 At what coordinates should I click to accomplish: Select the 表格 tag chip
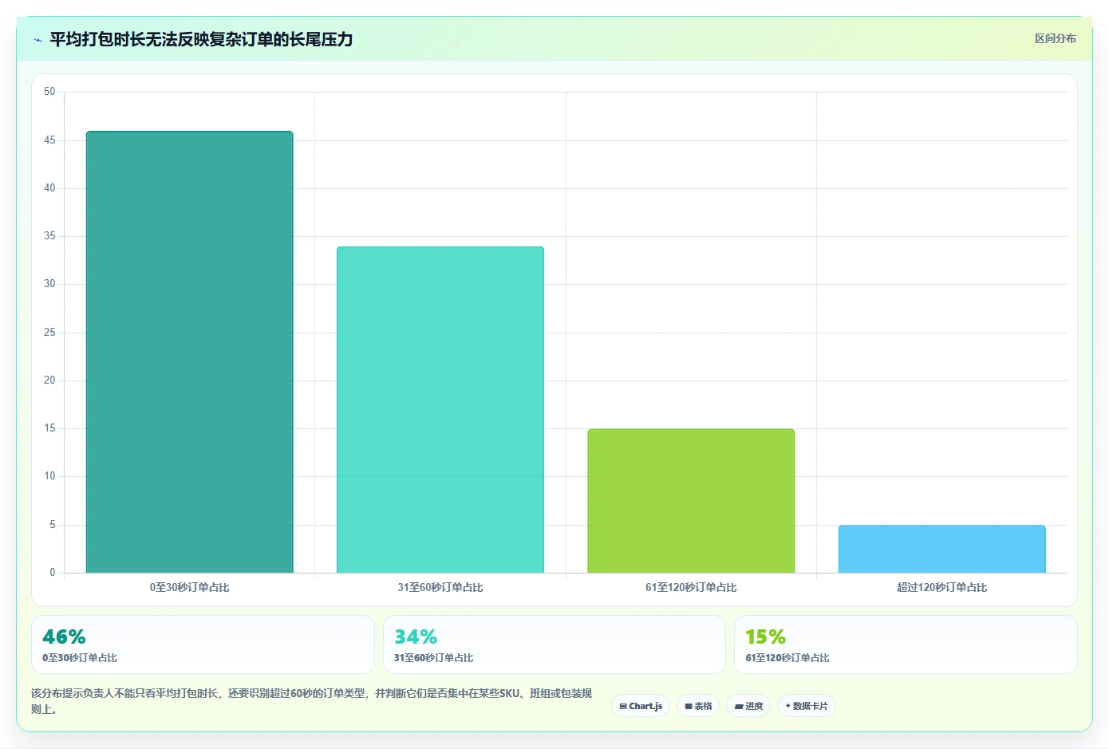coord(698,706)
